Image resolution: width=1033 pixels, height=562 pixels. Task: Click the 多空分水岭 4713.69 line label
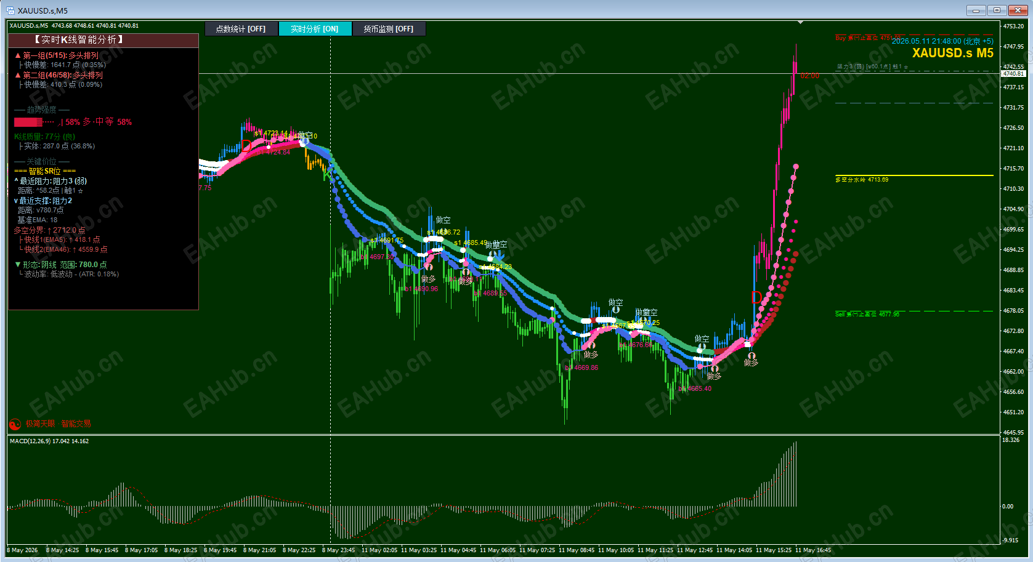click(x=862, y=180)
